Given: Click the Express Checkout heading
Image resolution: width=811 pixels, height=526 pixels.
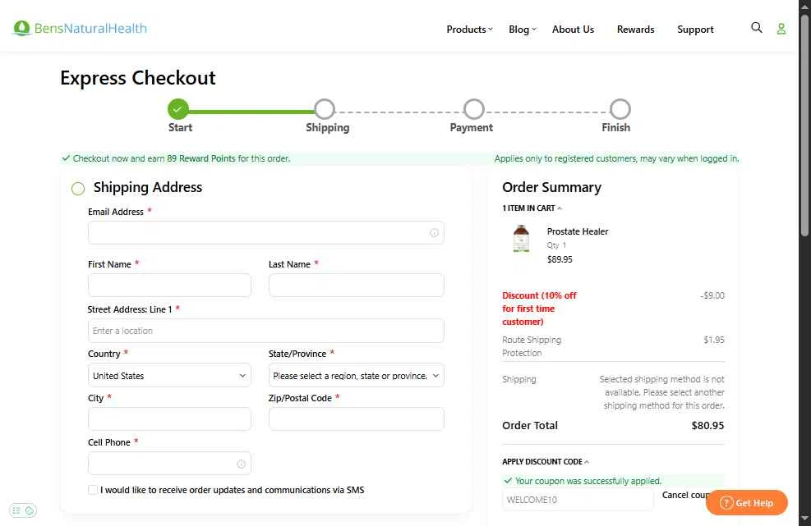Looking at the screenshot, I should [137, 78].
